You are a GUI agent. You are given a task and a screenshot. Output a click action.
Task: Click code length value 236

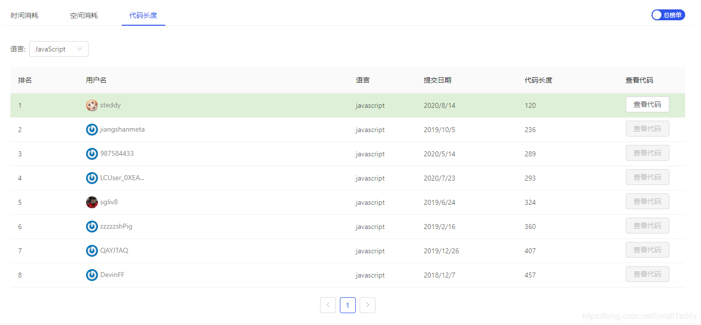(530, 130)
